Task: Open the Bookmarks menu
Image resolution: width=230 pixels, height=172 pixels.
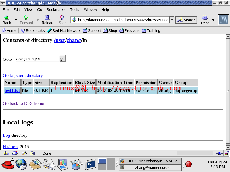Action: pos(56,9)
